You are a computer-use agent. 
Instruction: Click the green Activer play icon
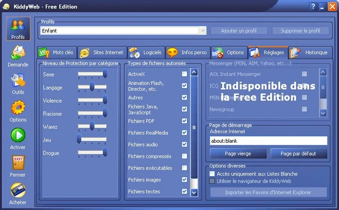click(x=18, y=135)
